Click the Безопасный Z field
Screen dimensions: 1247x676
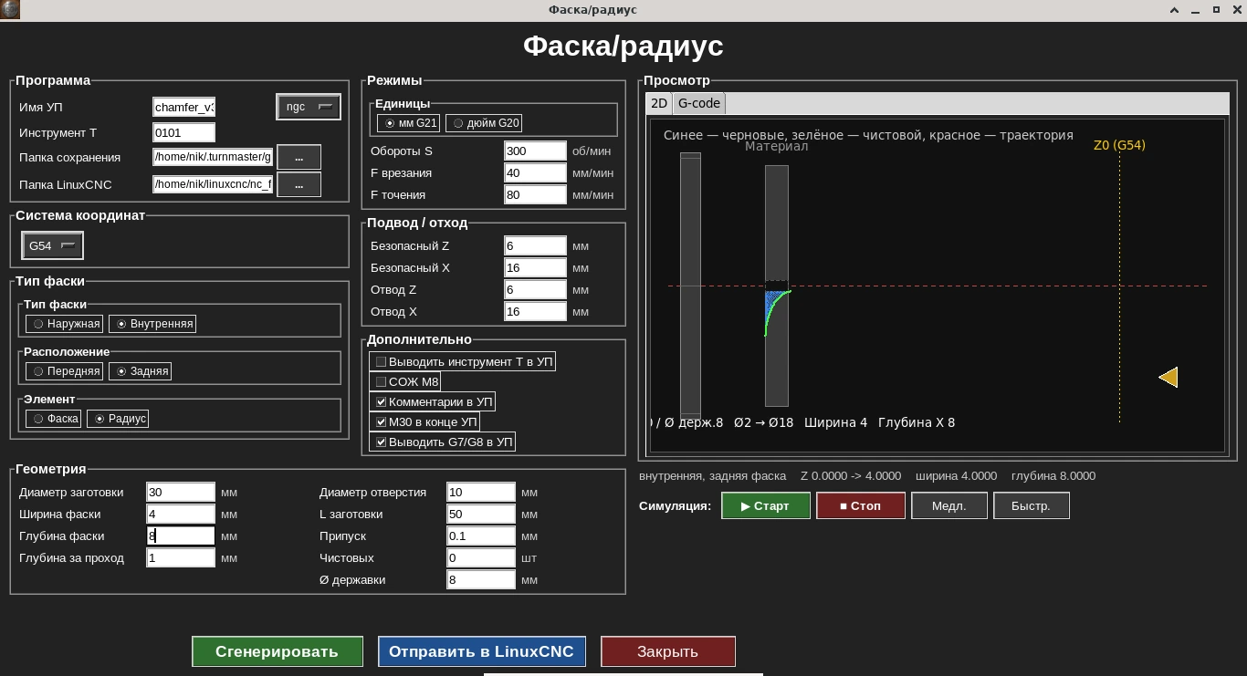536,245
